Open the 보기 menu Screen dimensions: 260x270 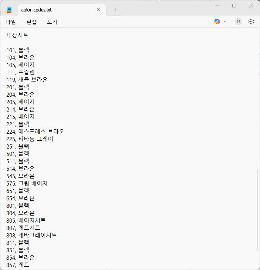tap(52, 22)
